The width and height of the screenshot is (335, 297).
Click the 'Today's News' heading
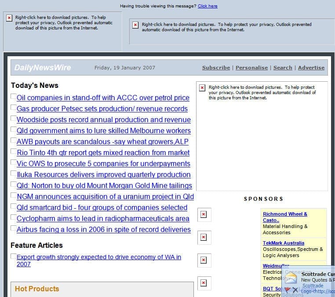[x=35, y=85]
